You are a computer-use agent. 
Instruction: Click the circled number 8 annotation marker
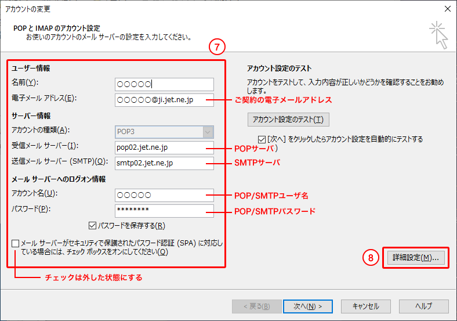tap(371, 257)
